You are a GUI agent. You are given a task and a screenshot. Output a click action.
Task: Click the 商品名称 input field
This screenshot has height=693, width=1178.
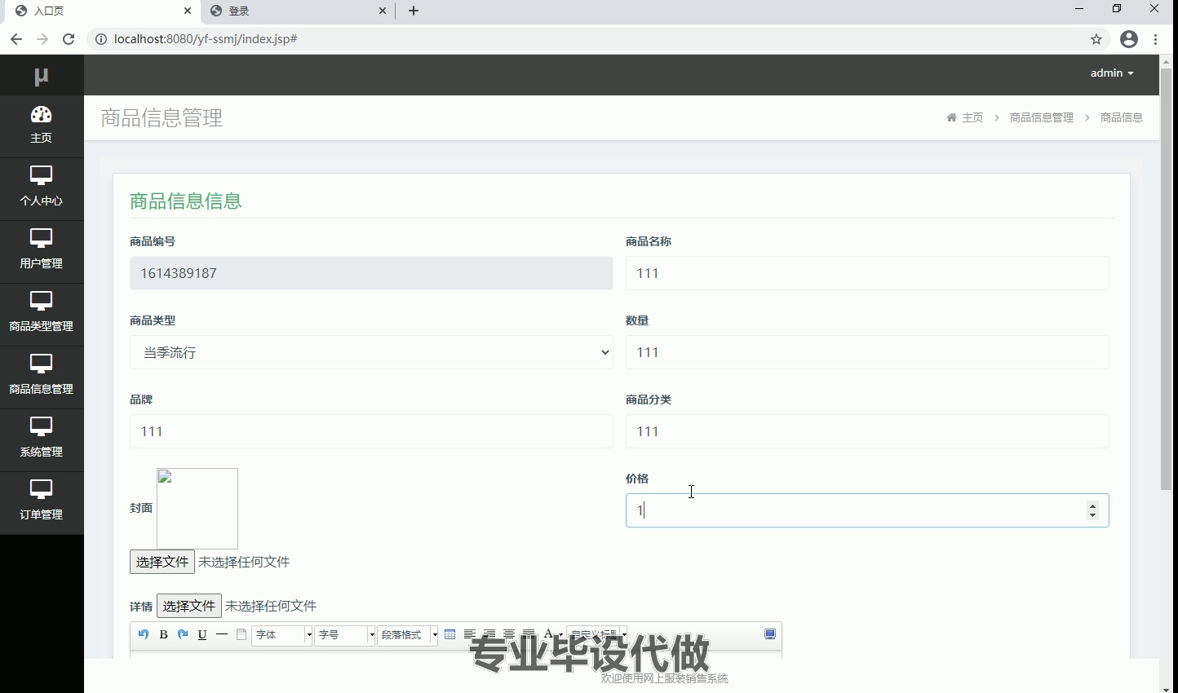tap(867, 273)
